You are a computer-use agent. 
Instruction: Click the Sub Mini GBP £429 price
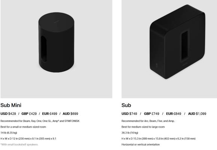29,114
